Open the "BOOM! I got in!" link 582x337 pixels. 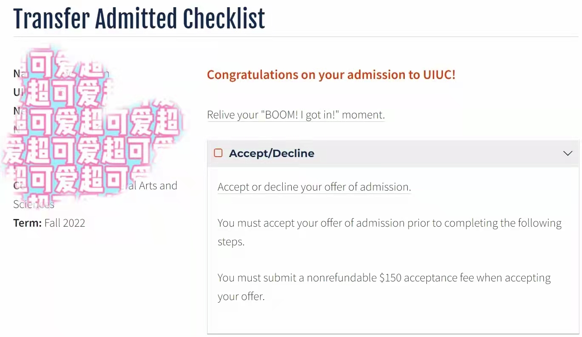click(295, 115)
